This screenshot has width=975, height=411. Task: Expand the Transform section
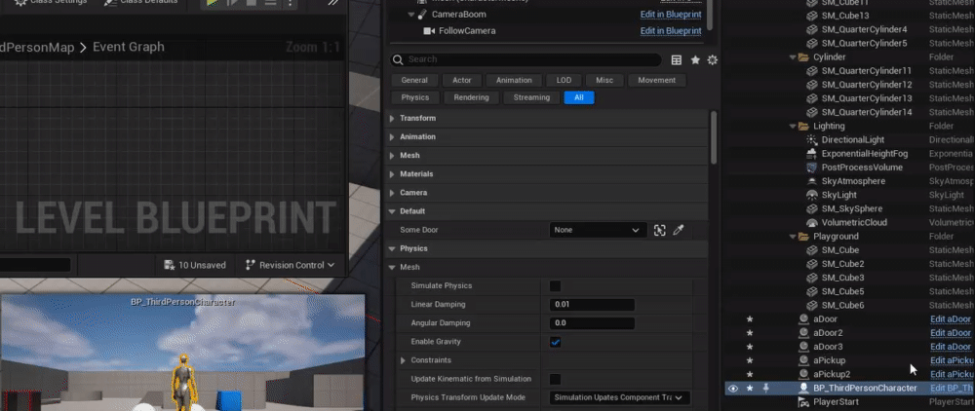point(393,118)
